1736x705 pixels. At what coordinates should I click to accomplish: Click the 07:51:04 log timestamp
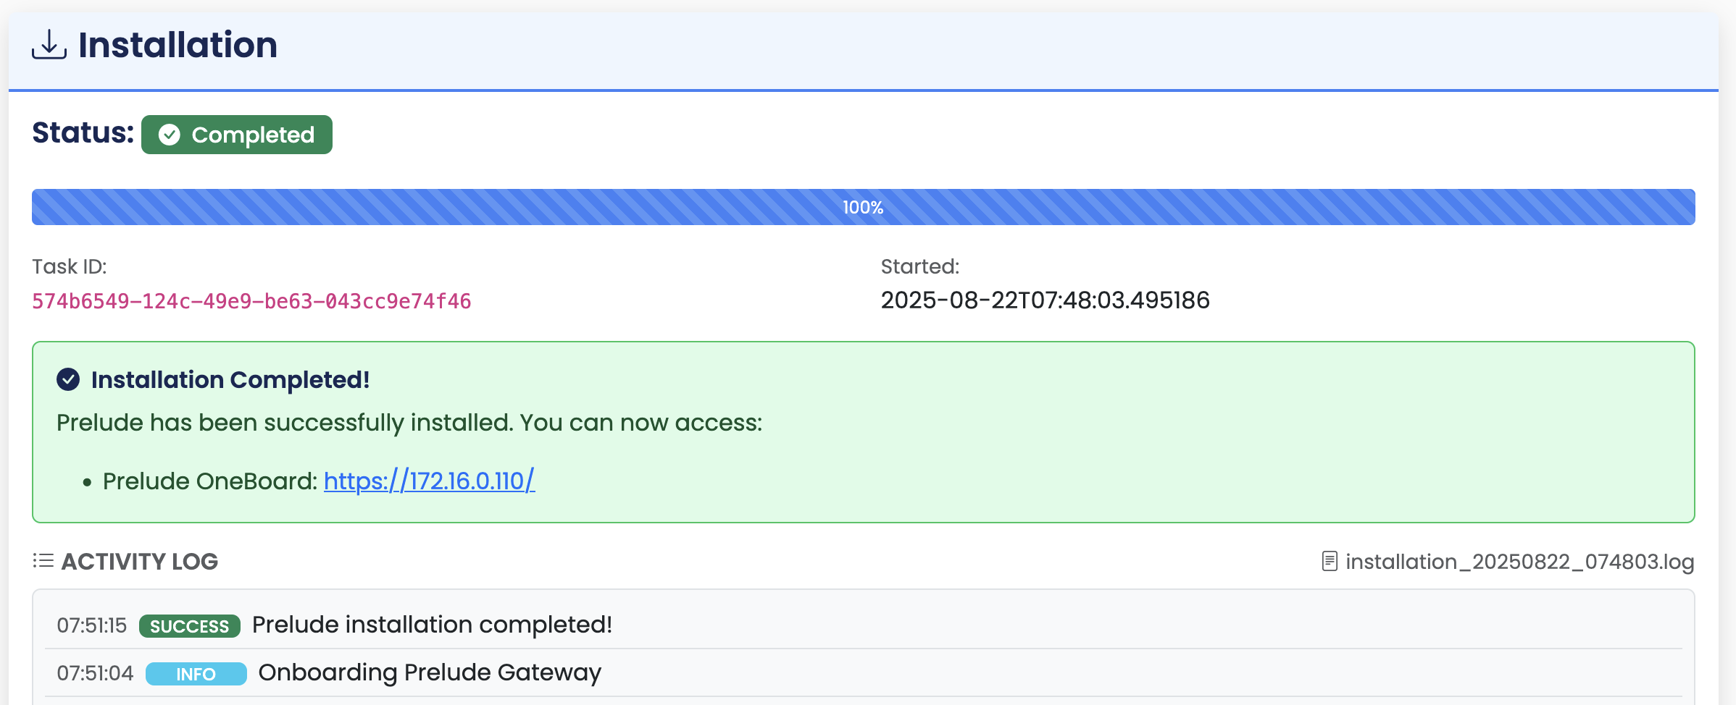tap(95, 673)
